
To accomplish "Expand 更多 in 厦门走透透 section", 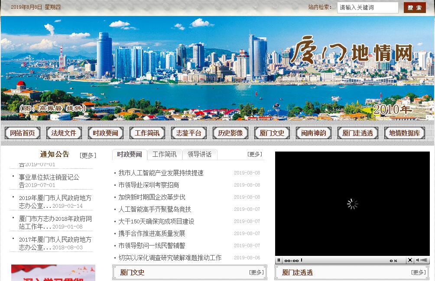I will tap(419, 272).
